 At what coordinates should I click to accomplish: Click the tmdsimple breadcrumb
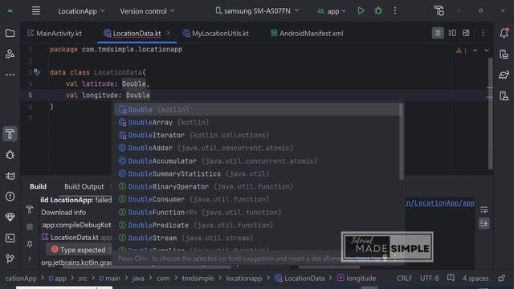point(198,279)
